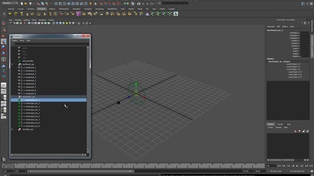The height and width of the screenshot is (176, 314).
Task: Open the Channel Box Channels menu
Action: pos(271,26)
